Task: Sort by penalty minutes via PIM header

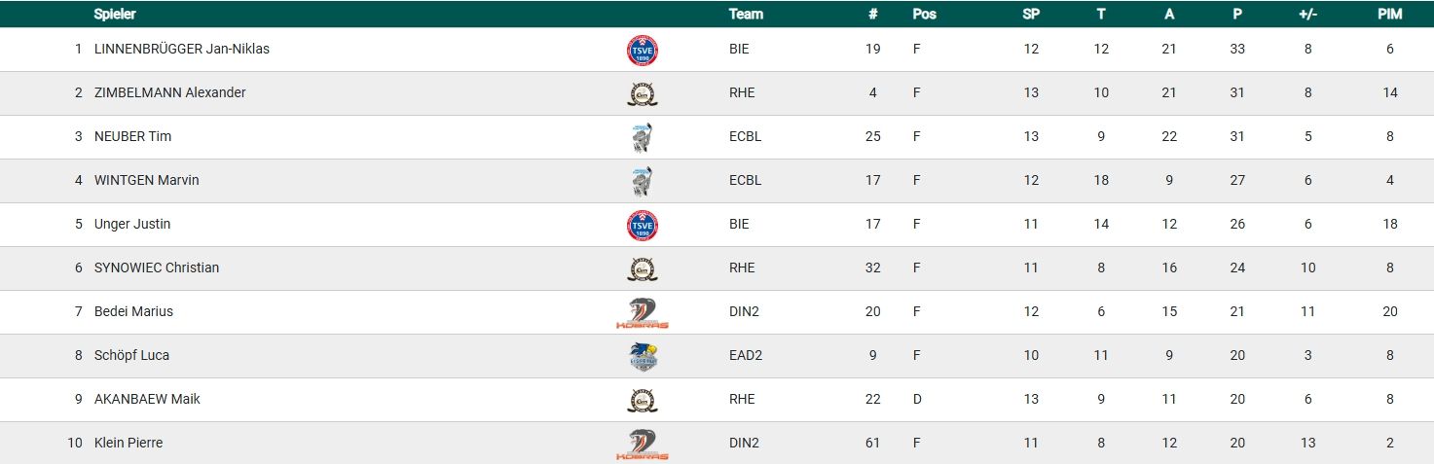Action: 1389,15
